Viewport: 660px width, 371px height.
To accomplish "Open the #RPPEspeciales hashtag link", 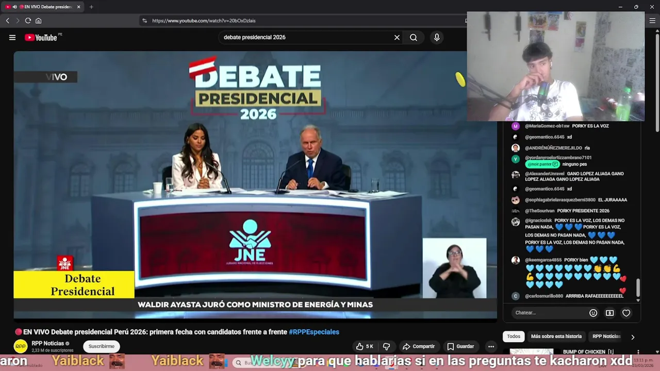I will coord(314,332).
